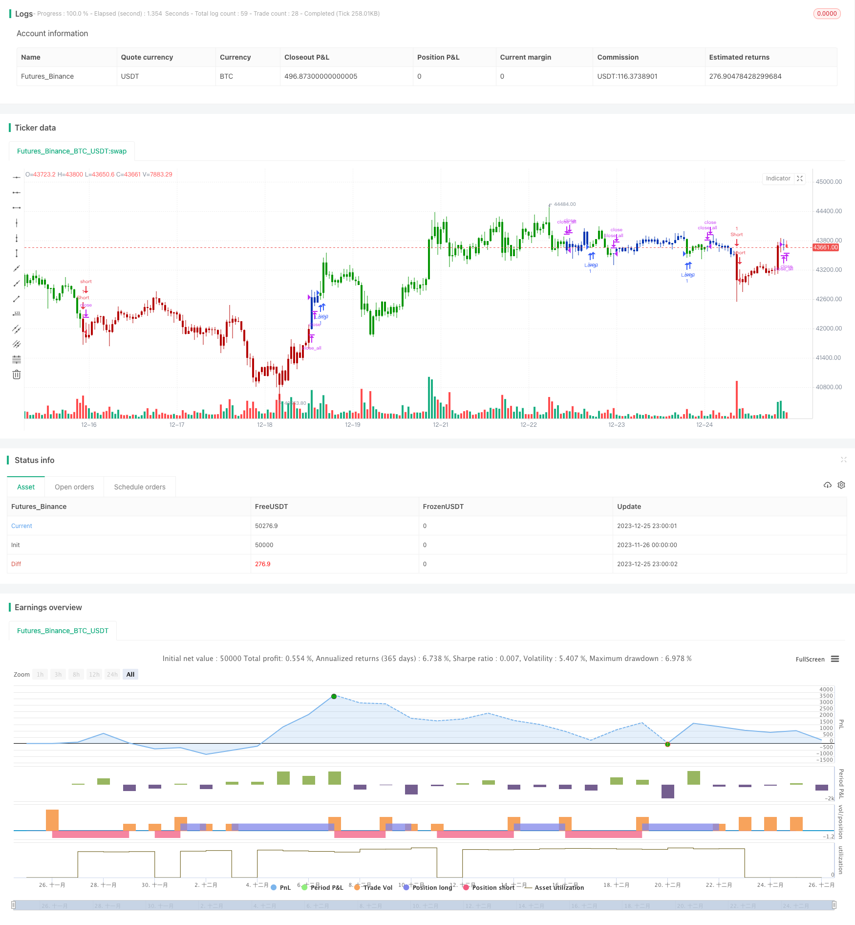This screenshot has width=855, height=925.
Task: Click the red 0.0000 badge in Logs header
Action: [827, 14]
